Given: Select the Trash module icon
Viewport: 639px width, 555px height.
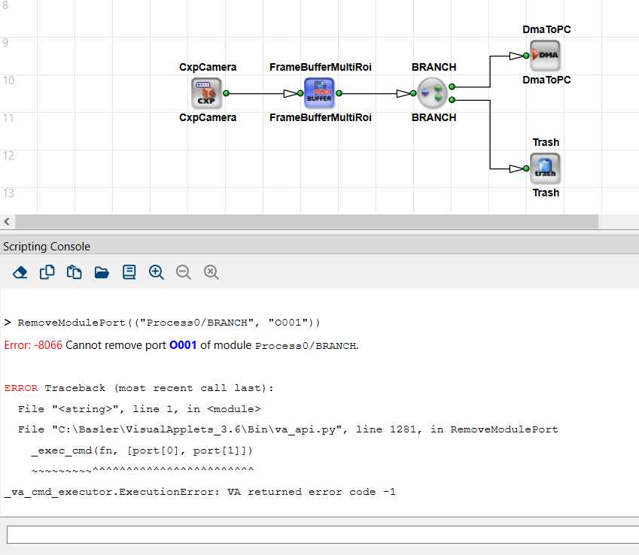Looking at the screenshot, I should click(x=545, y=168).
